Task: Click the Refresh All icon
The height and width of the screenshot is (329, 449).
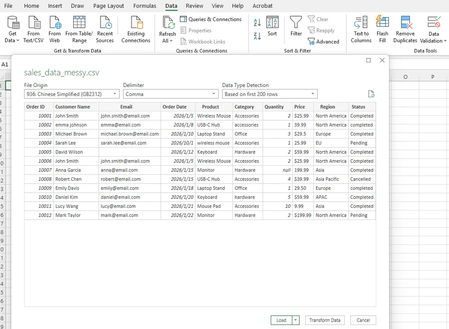Action: (168, 23)
